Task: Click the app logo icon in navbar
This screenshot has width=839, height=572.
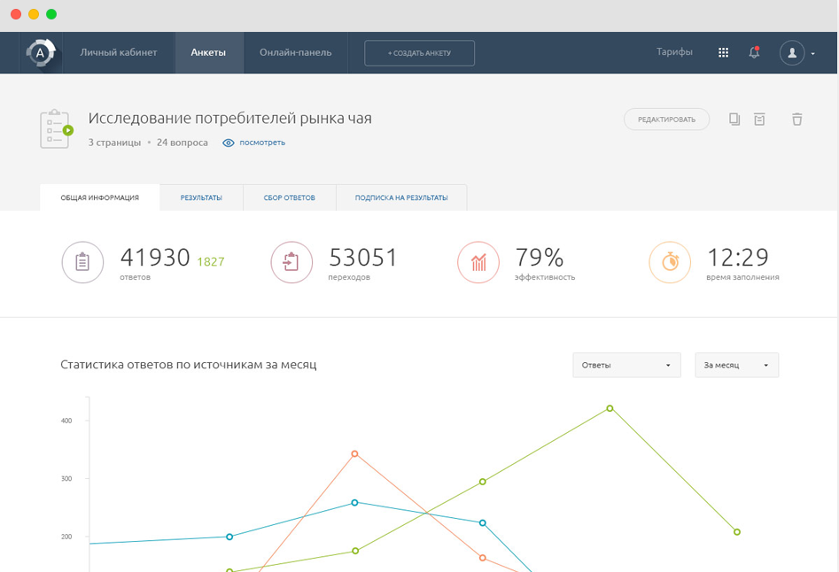Action: tap(41, 53)
